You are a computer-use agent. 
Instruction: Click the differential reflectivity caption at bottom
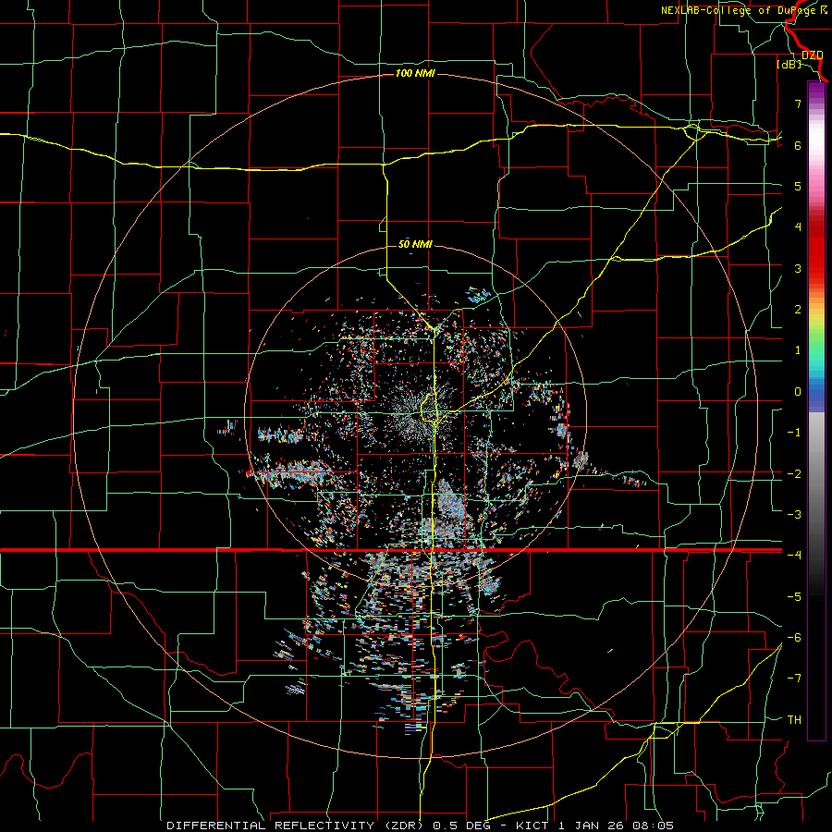[x=421, y=826]
